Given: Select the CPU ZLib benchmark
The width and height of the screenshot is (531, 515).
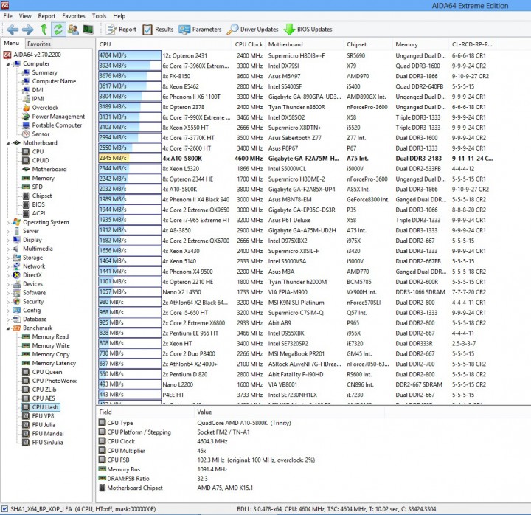Looking at the screenshot, I should click(39, 390).
